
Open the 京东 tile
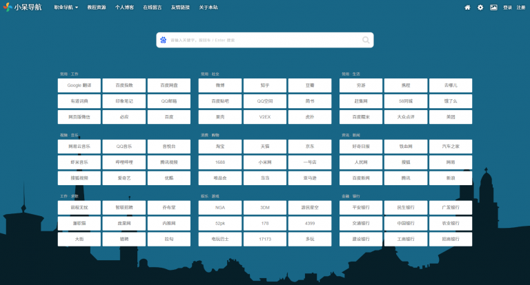point(310,147)
